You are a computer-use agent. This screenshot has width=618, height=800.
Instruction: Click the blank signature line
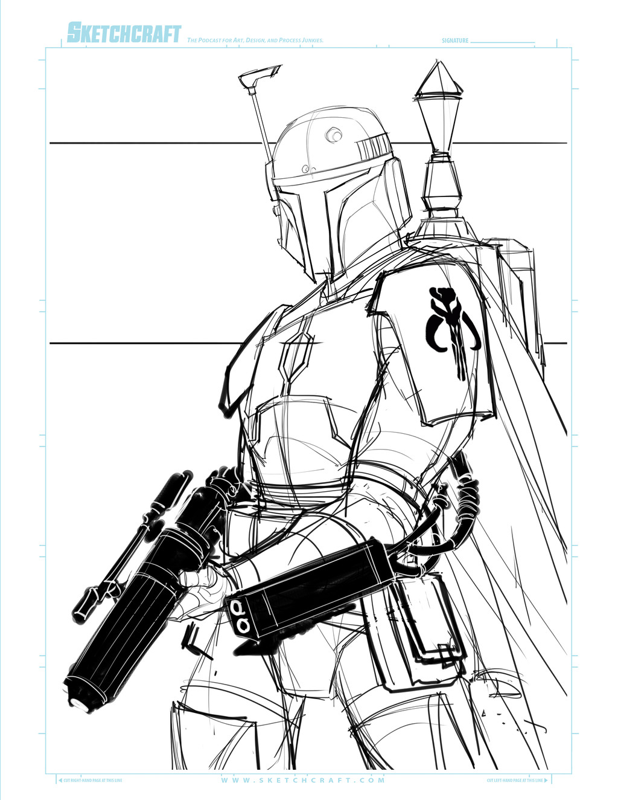pyautogui.click(x=503, y=42)
